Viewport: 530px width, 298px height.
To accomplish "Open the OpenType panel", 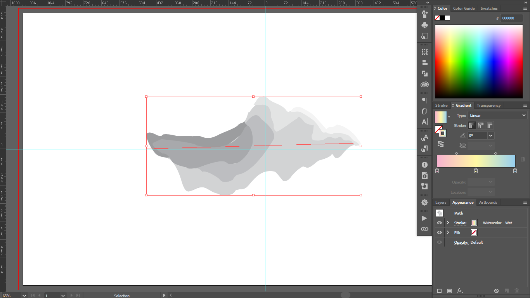I will click(424, 111).
